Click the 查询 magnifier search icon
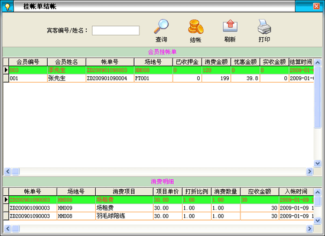 pyautogui.click(x=161, y=27)
